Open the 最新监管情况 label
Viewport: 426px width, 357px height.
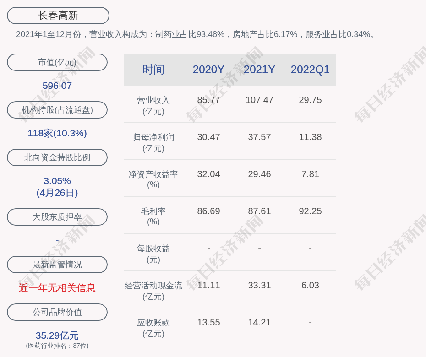pyautogui.click(x=57, y=265)
